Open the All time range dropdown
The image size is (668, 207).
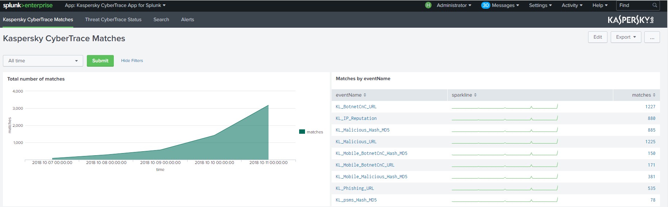(x=43, y=61)
